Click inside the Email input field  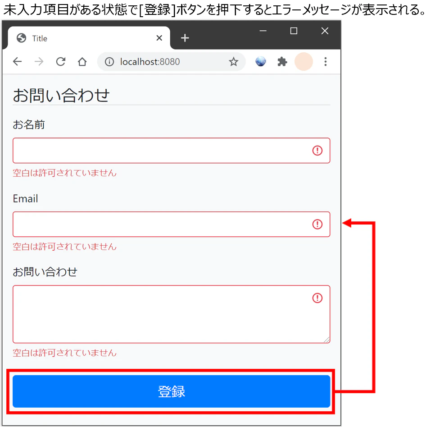click(171, 224)
